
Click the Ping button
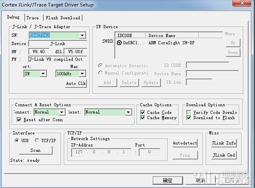(185, 155)
